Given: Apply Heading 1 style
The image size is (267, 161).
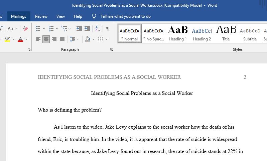Looking at the screenshot, I should point(178,33).
